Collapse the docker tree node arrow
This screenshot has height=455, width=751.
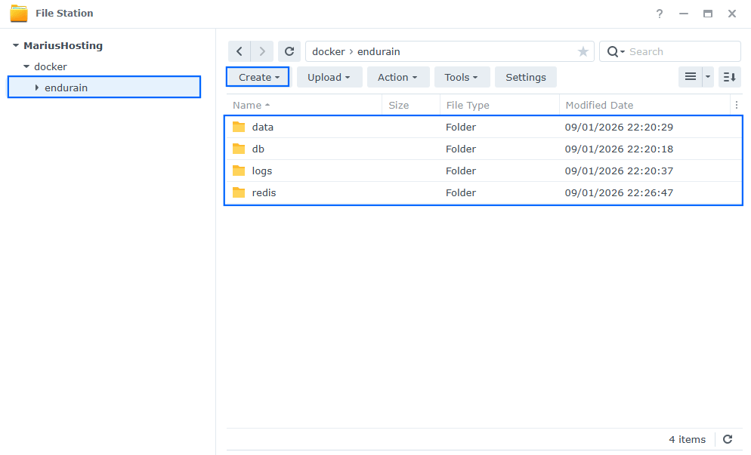[x=26, y=66]
